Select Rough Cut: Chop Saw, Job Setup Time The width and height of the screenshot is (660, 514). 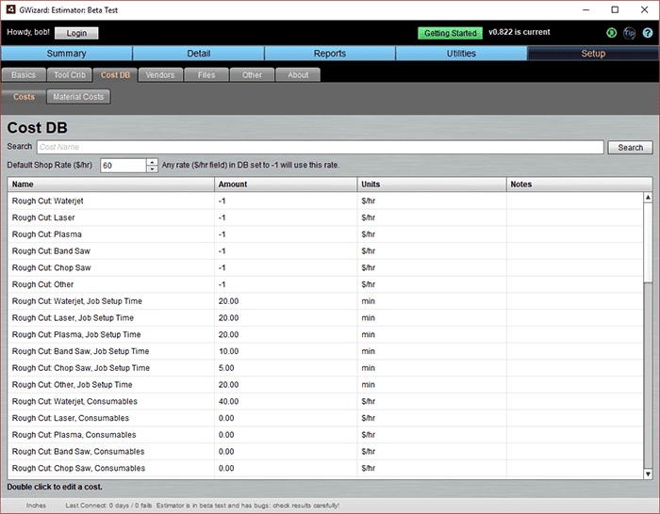[325, 368]
